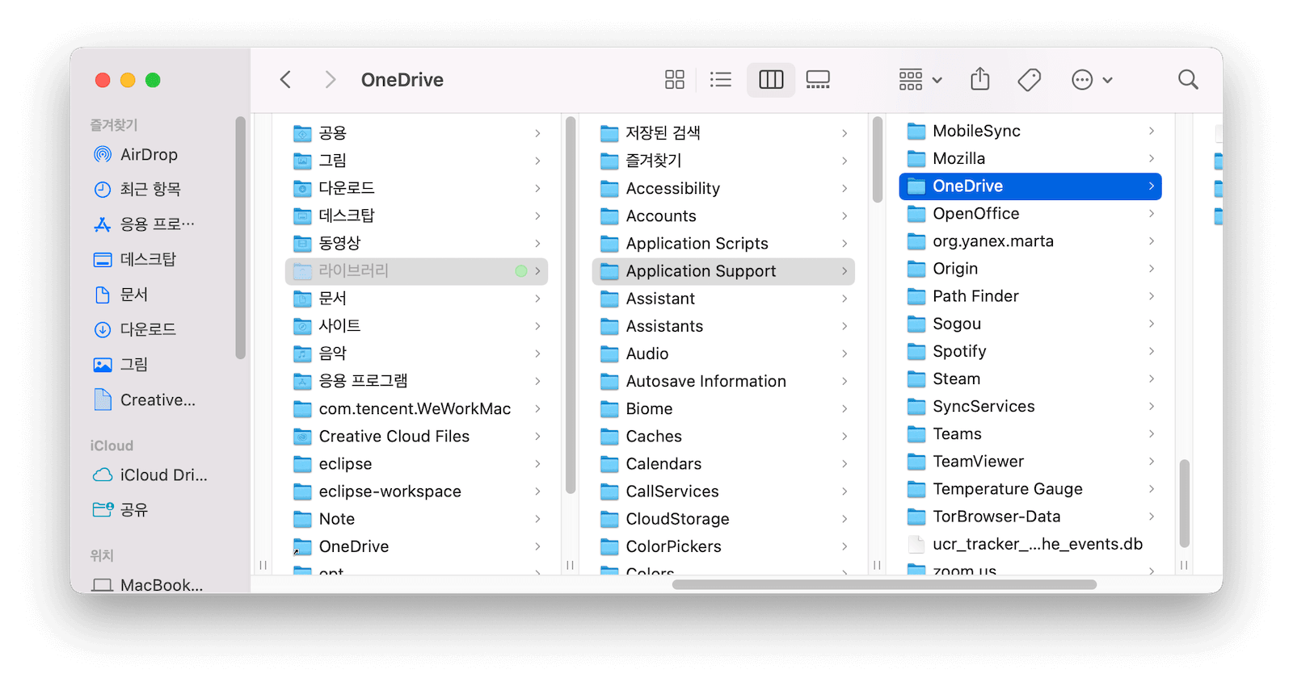
Task: Expand the Biome folder chevron
Action: [x=844, y=408]
